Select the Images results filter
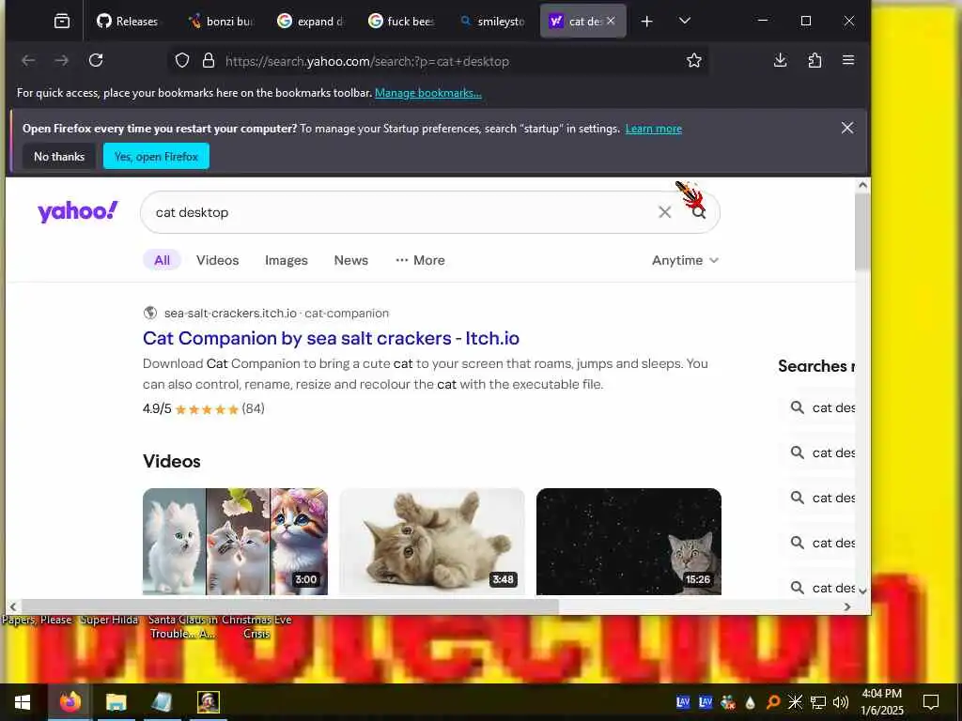Viewport: 962px width, 721px height. coord(286,260)
